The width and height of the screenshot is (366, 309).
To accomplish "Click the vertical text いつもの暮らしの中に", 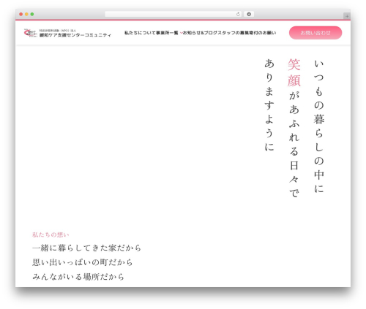I will coord(318,126).
